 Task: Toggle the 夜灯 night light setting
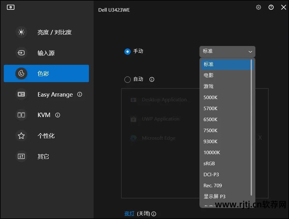coord(129,213)
